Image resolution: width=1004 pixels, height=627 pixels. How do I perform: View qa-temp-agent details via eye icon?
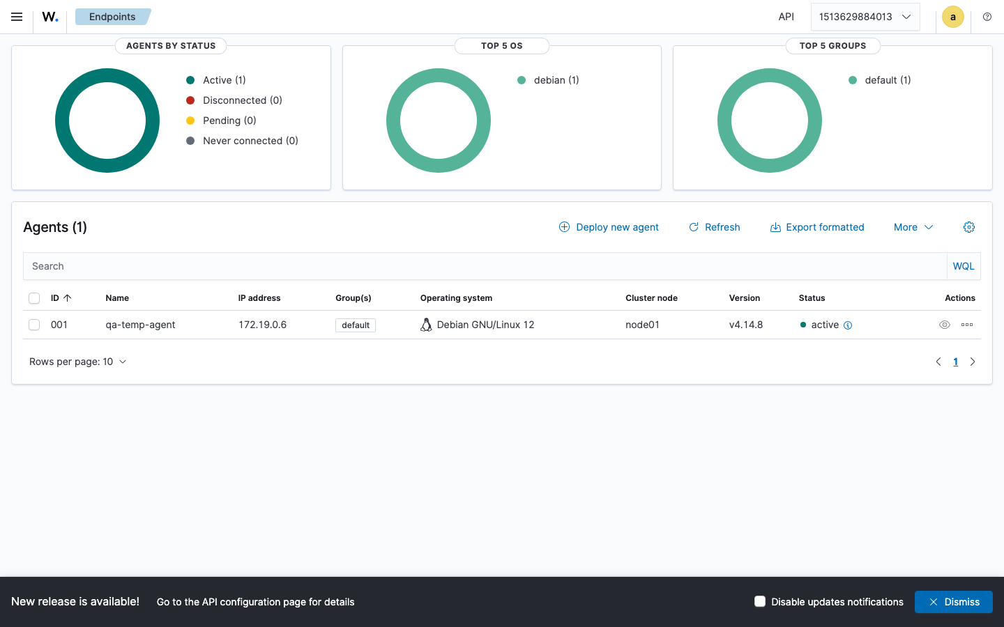pyautogui.click(x=945, y=325)
